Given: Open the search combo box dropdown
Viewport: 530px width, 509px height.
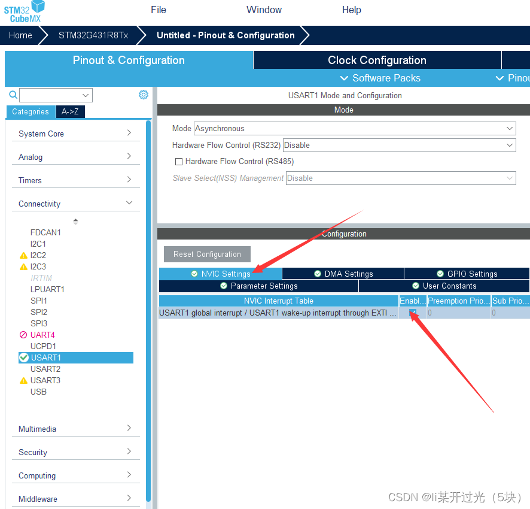Looking at the screenshot, I should [x=86, y=95].
